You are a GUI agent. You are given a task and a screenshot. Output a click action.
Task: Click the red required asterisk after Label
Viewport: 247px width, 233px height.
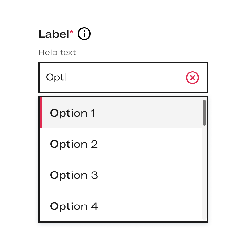click(71, 32)
